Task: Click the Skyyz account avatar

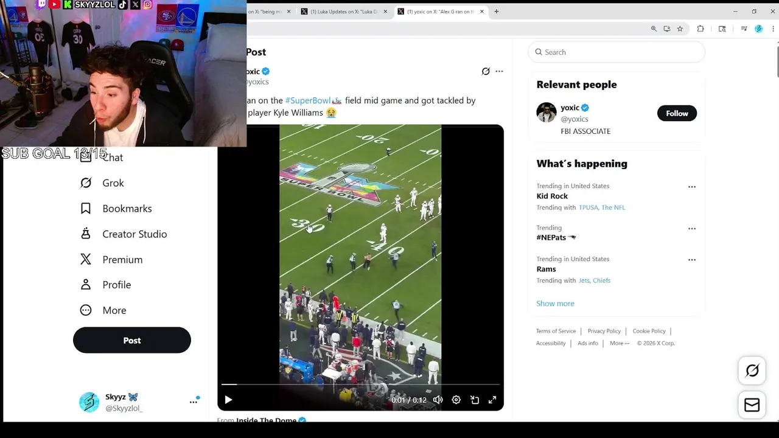Action: click(89, 402)
